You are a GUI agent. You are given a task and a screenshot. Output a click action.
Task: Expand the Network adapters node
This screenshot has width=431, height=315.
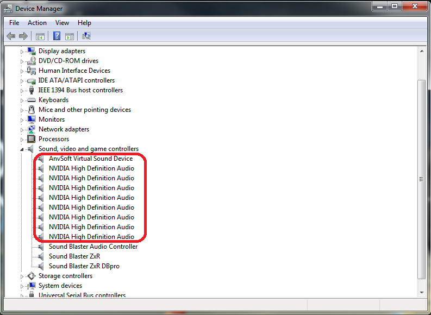pos(22,130)
